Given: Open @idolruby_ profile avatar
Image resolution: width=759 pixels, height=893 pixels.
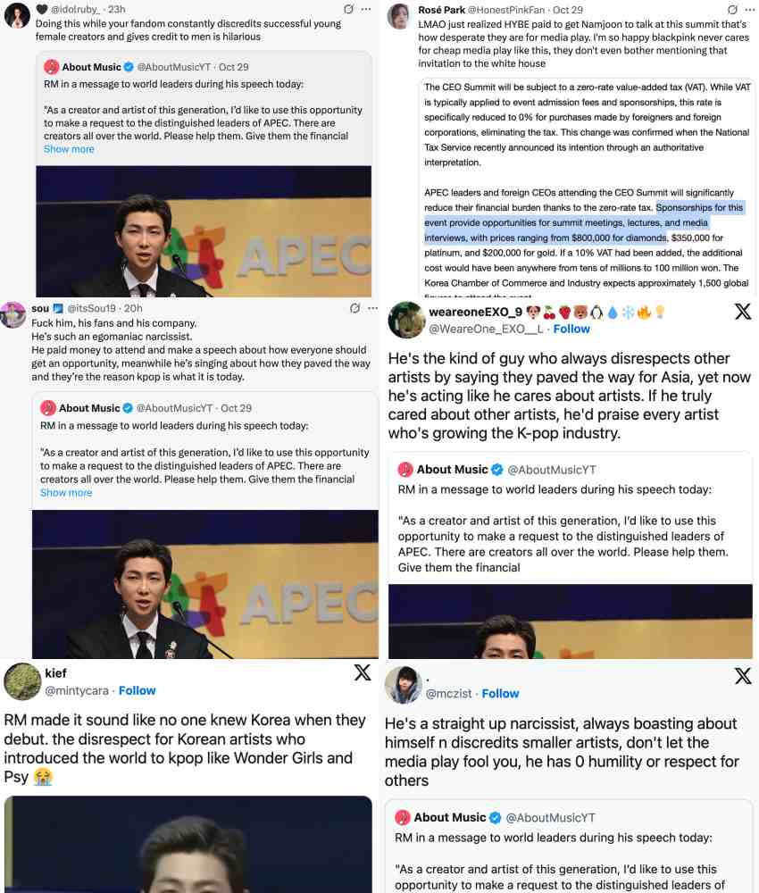Looking at the screenshot, I should pos(17,15).
